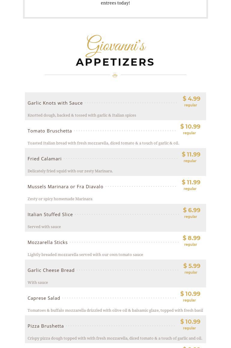The height and width of the screenshot is (348, 231).
Task: Choose the Fried Calamari item name
Action: 45,159
